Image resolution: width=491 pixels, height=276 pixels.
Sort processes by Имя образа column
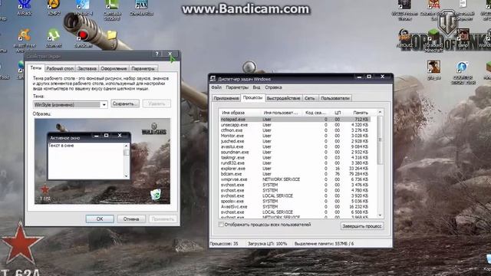point(240,113)
